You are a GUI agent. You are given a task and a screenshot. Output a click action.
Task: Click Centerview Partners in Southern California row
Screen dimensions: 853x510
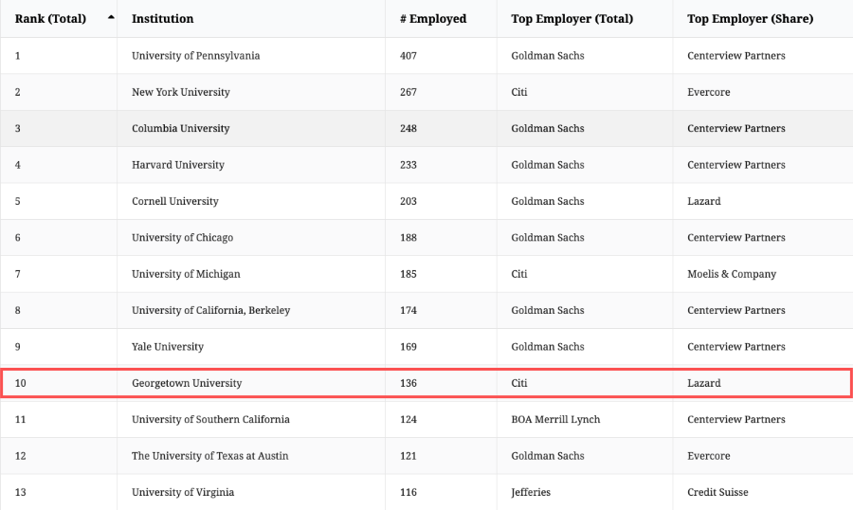point(736,420)
